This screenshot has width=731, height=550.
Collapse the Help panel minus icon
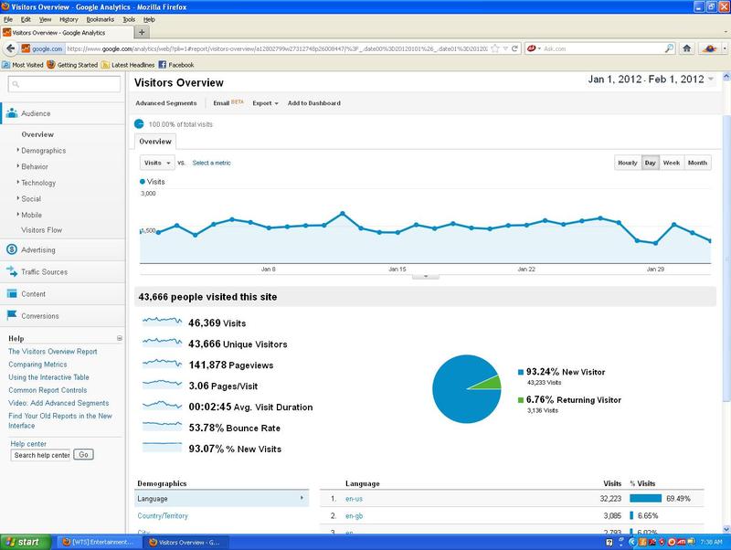point(120,338)
